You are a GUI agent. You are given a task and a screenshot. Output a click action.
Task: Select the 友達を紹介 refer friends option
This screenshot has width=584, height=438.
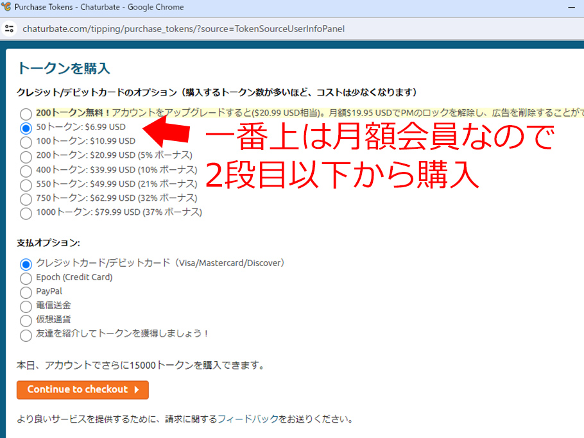tap(26, 335)
